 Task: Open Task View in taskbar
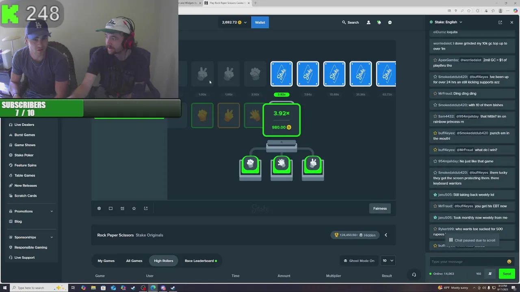pyautogui.click(x=73, y=288)
